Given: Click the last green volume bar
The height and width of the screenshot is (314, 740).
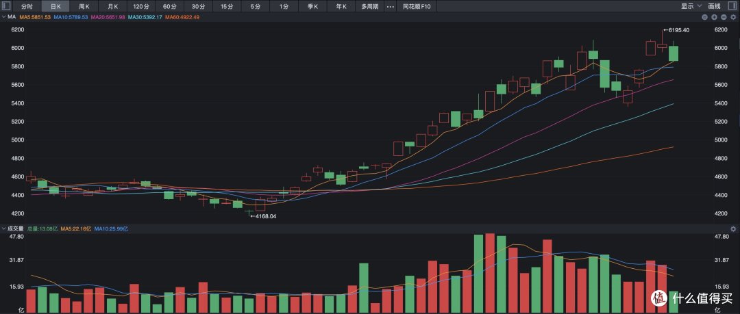Looking at the screenshot, I should coord(674,302).
